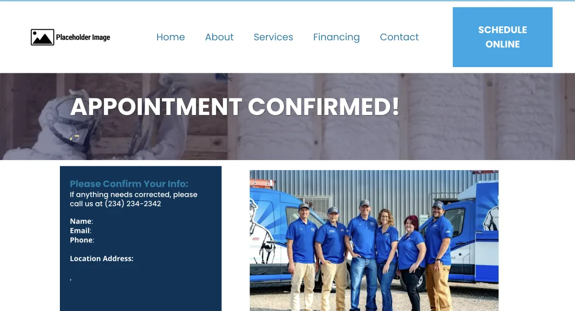Click the Placeholder Image logo text
The image size is (575, 311).
coord(83,37)
